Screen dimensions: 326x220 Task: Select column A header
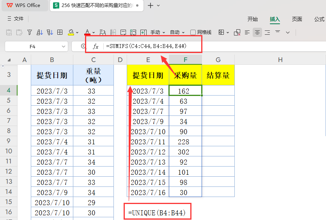tap(24, 60)
